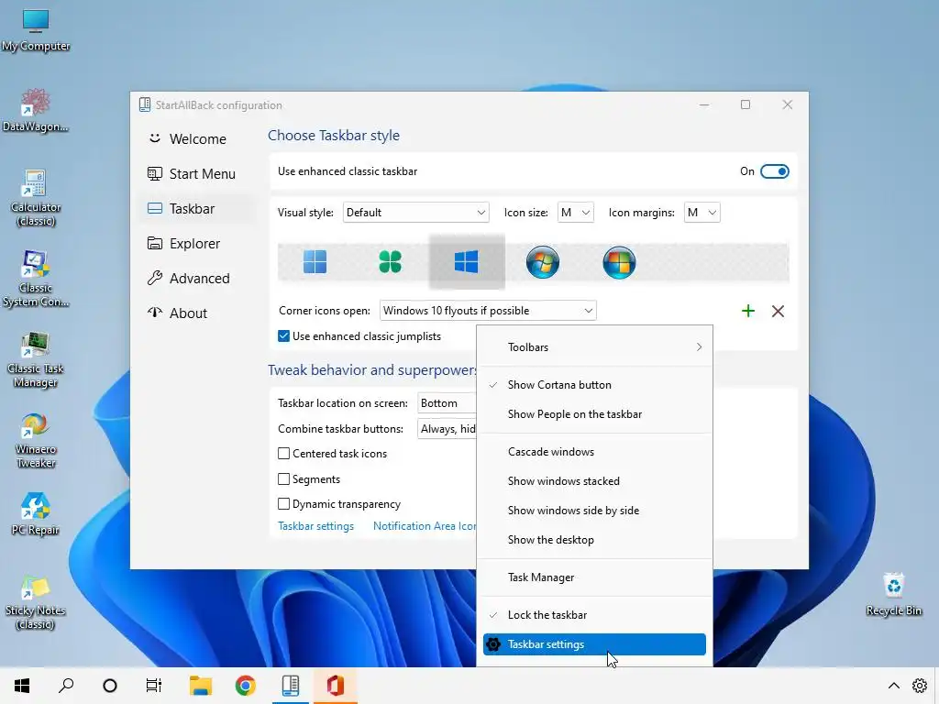Pick the Windows 10 logo start button
The width and height of the screenshot is (939, 704).
[467, 262]
